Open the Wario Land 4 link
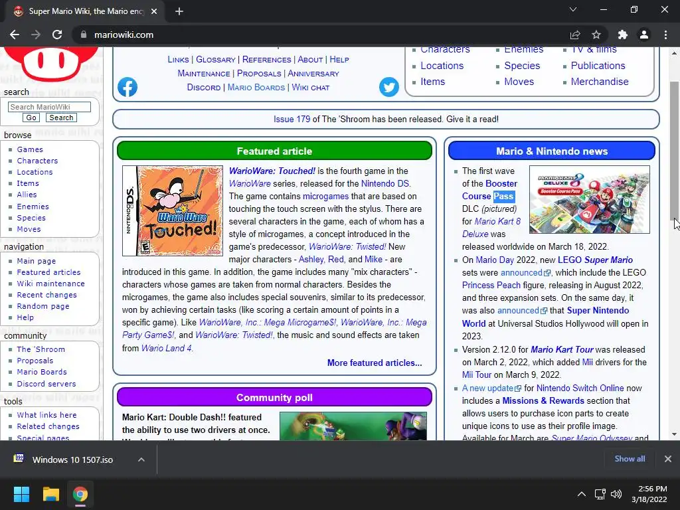680x510 pixels. 167,348
